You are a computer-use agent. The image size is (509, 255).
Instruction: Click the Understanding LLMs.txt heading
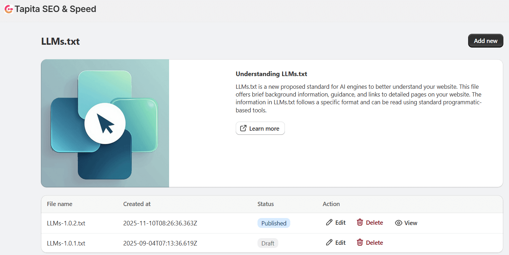click(271, 74)
